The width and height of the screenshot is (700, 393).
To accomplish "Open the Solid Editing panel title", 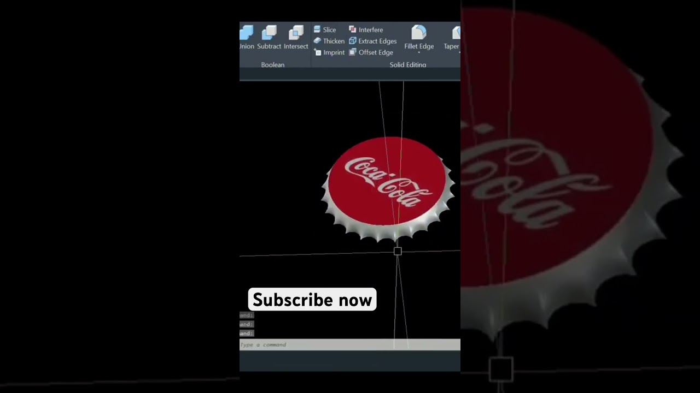I will coord(408,64).
